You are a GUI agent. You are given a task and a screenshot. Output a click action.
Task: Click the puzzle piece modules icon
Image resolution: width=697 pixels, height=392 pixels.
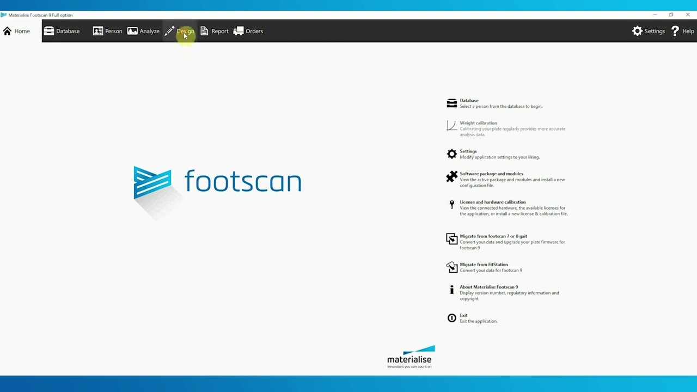[452, 176]
